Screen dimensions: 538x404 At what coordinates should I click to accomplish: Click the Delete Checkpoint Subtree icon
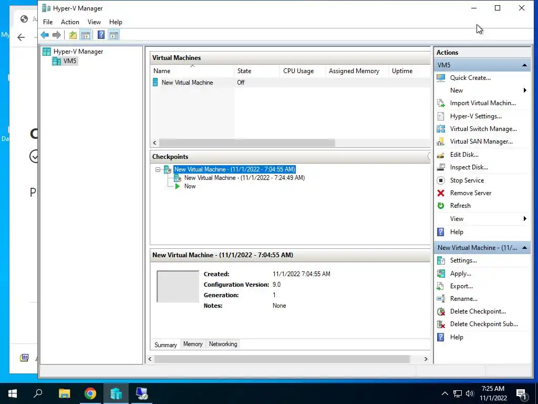(441, 324)
